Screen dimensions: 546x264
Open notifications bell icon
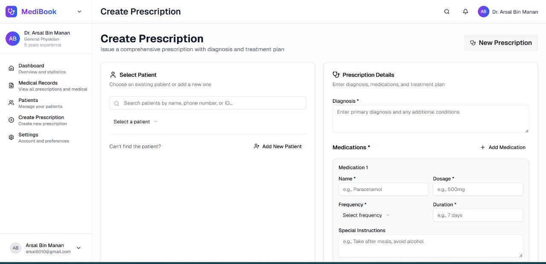coord(465,12)
